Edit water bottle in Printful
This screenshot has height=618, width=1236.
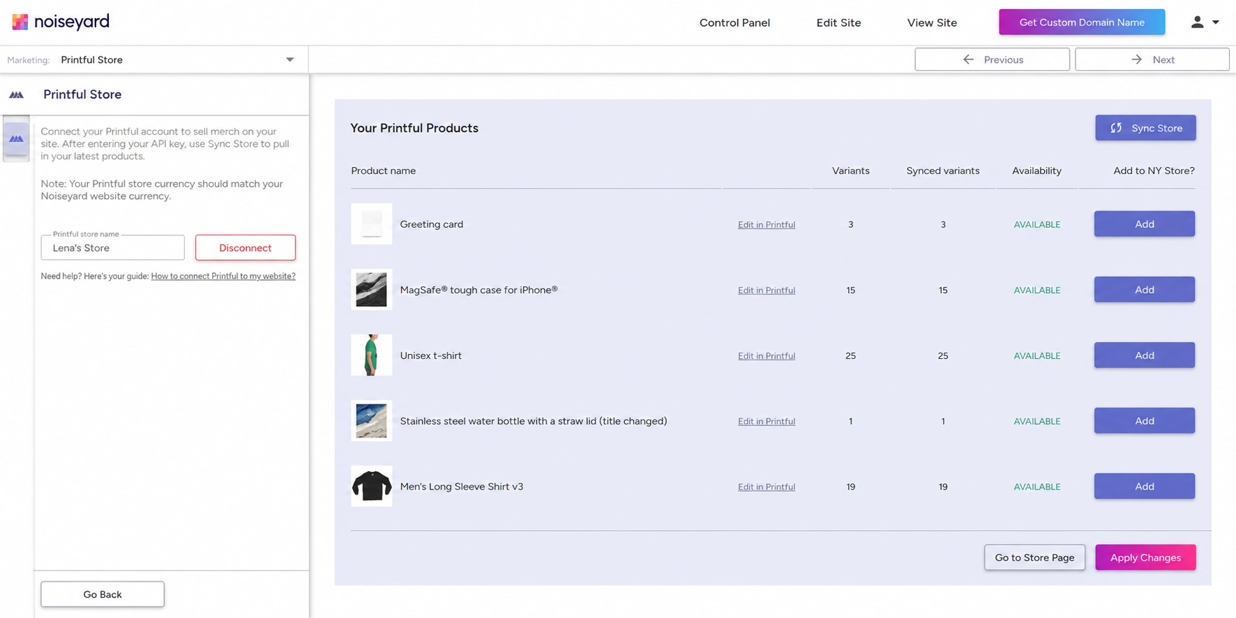(x=767, y=421)
